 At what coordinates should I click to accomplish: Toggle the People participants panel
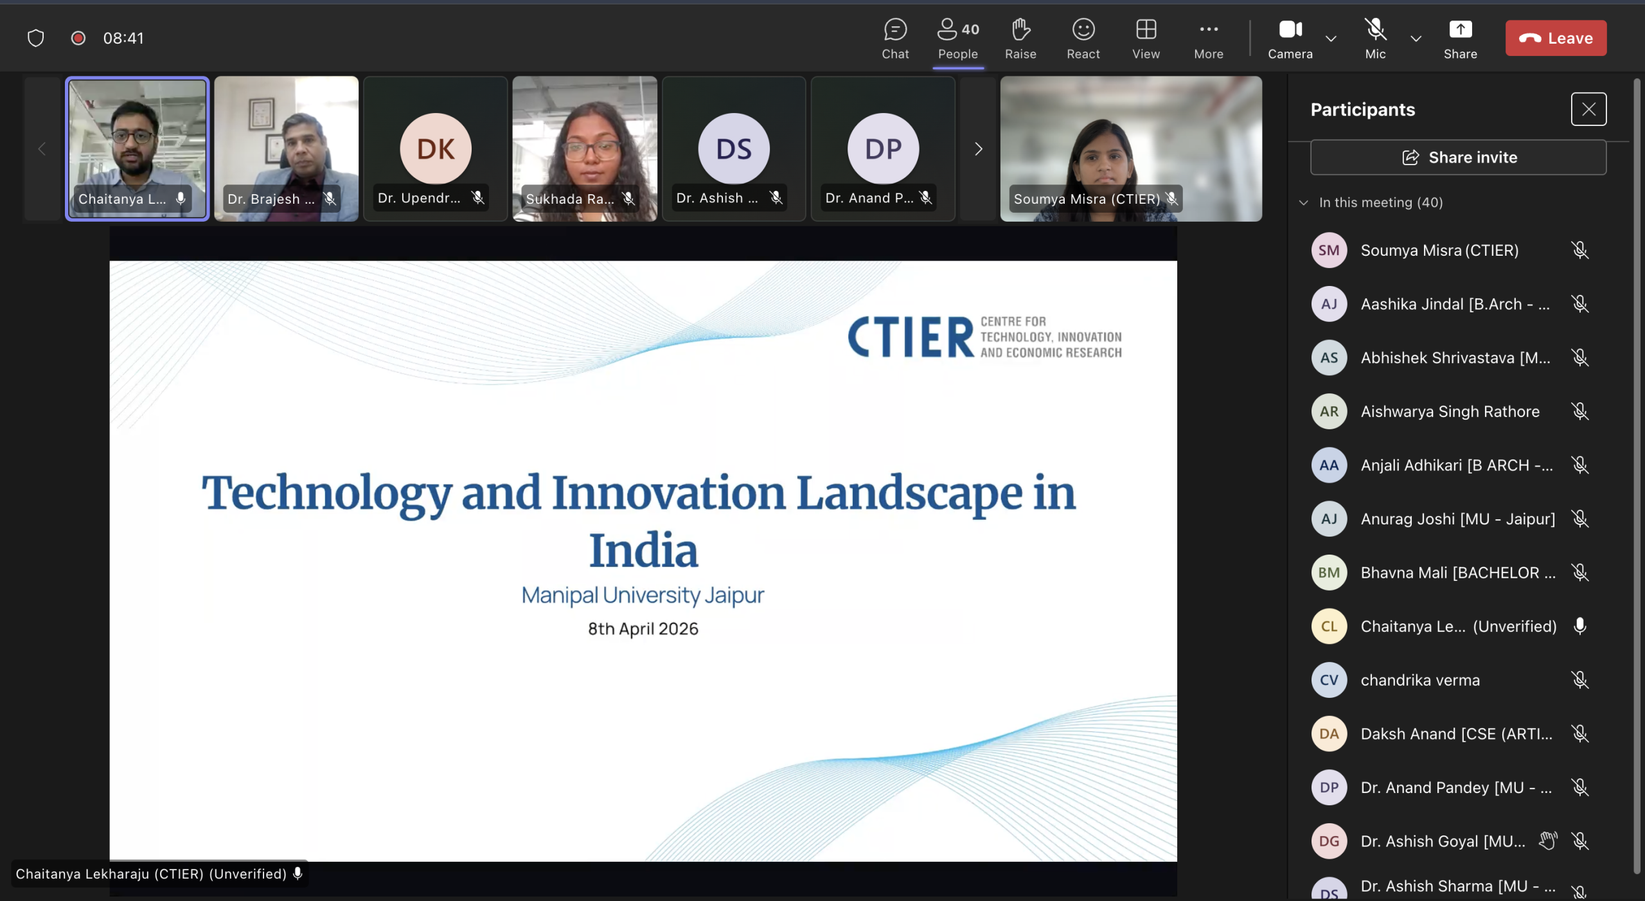(x=957, y=39)
